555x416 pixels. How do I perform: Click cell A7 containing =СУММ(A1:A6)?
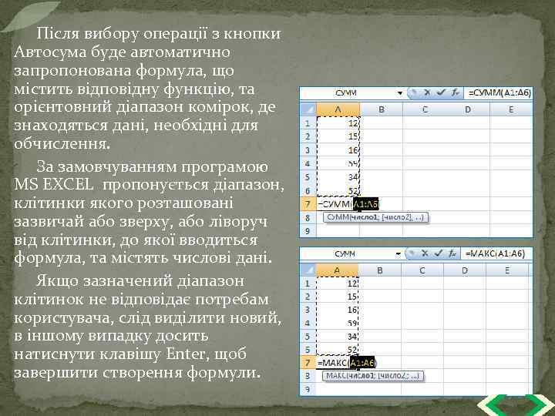(338, 203)
